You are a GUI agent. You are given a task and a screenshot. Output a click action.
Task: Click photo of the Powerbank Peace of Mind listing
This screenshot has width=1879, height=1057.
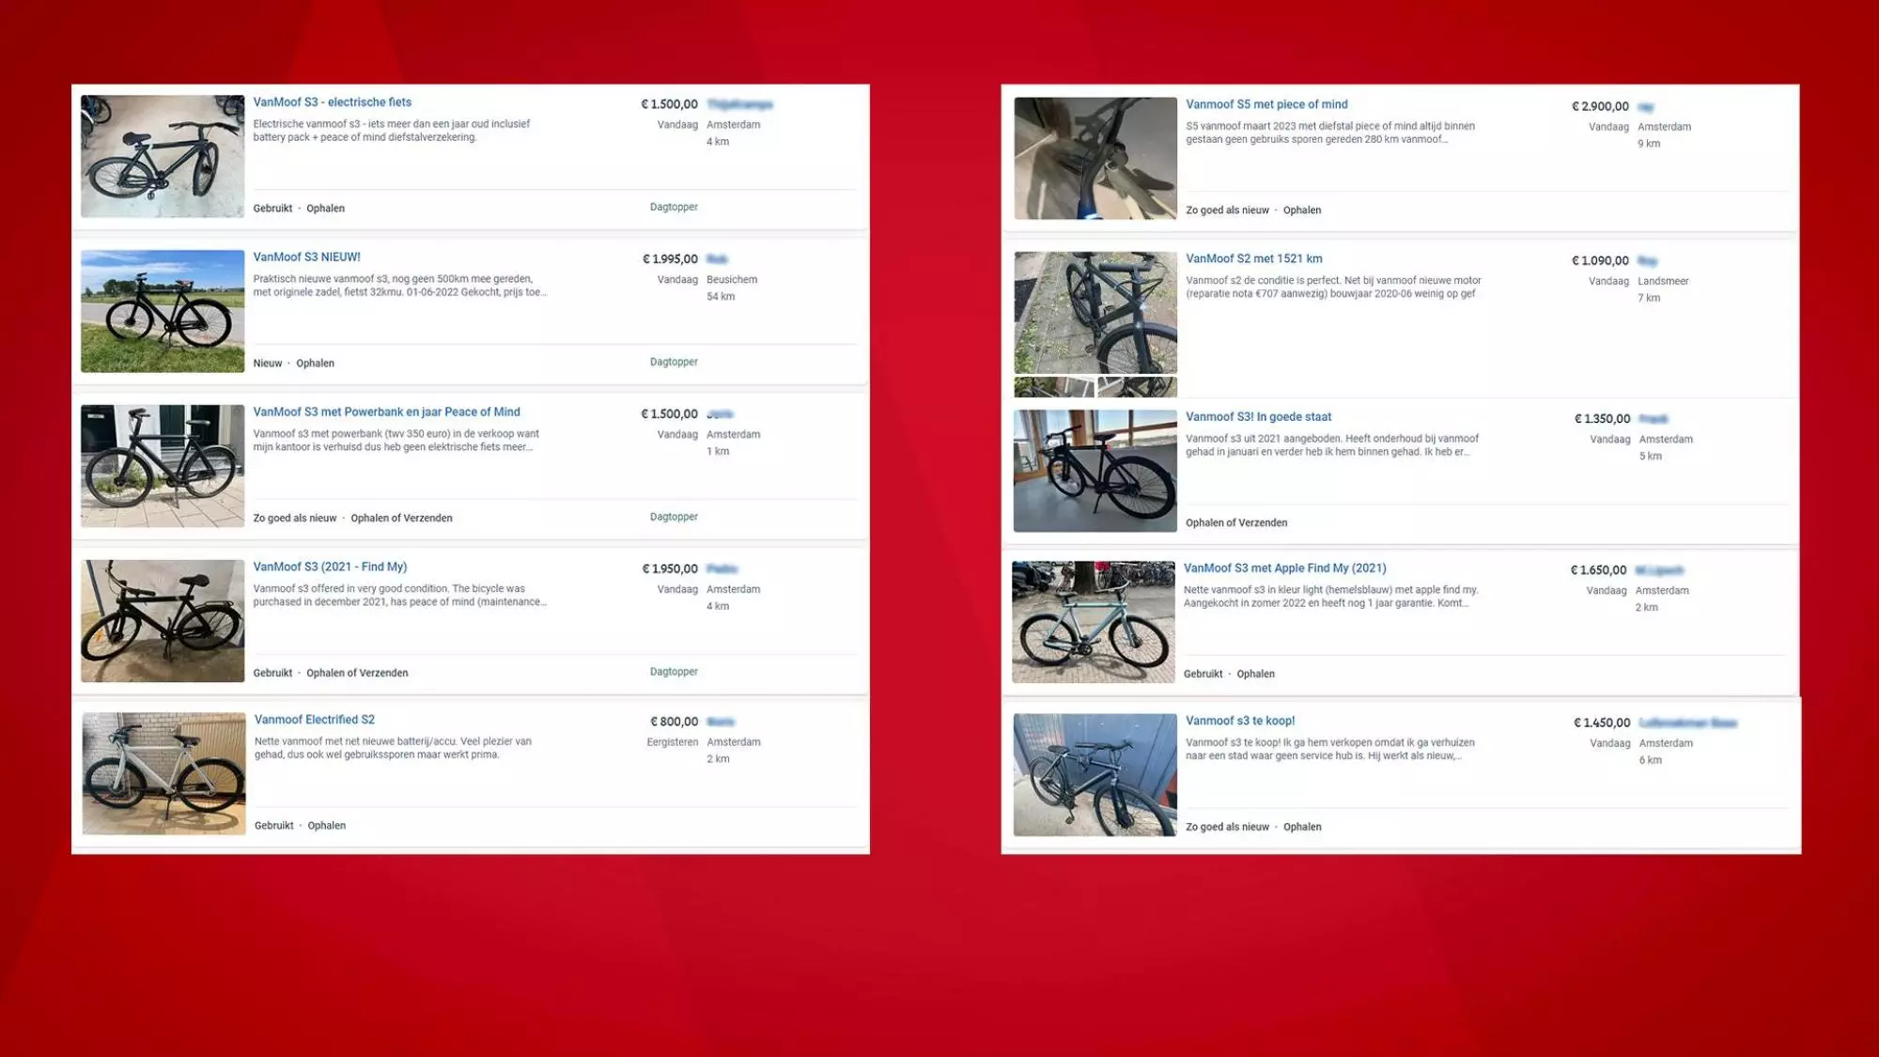pos(163,466)
